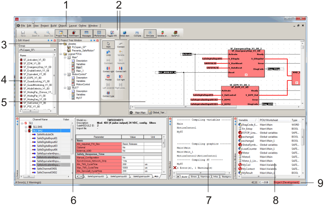This screenshot has width=325, height=205.
Task: Select the Right powerrail tool
Action: pyautogui.click(x=121, y=86)
